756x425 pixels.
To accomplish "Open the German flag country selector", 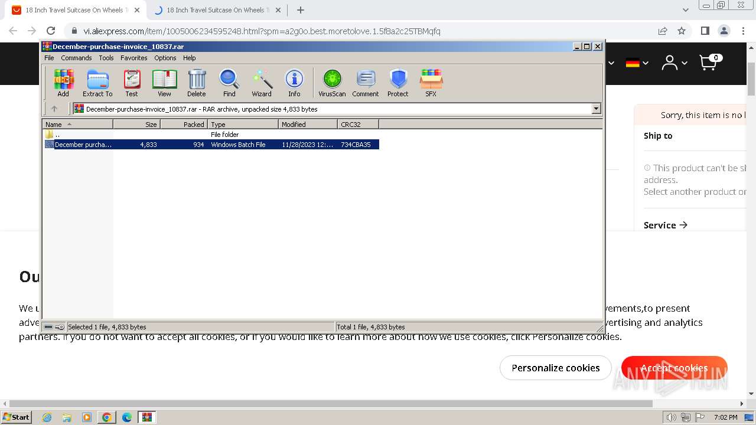I will tap(637, 63).
